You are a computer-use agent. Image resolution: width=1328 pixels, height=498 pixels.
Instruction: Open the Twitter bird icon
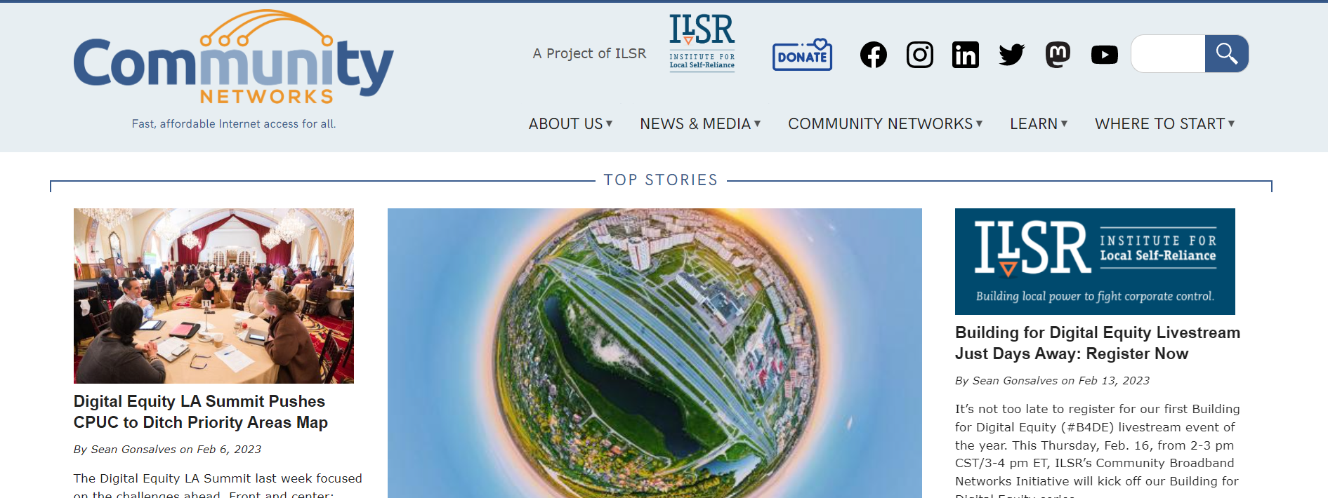[1011, 55]
